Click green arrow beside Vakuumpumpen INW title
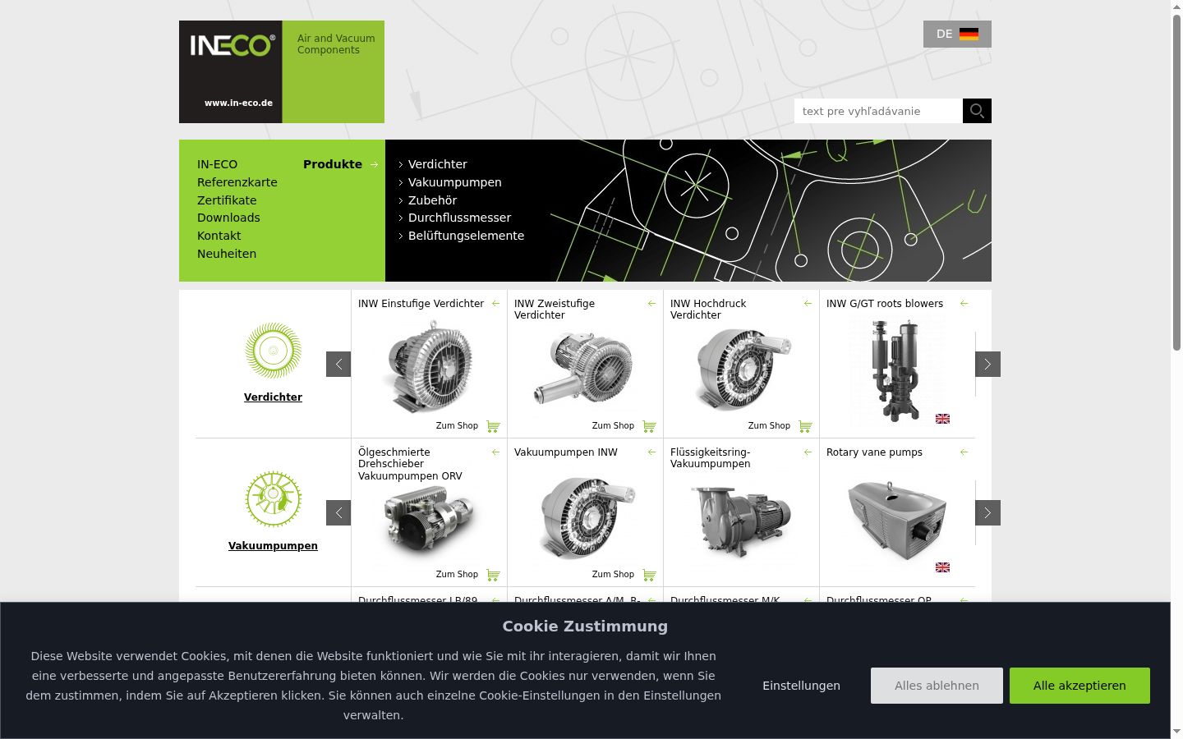The width and height of the screenshot is (1183, 739). pos(651,452)
